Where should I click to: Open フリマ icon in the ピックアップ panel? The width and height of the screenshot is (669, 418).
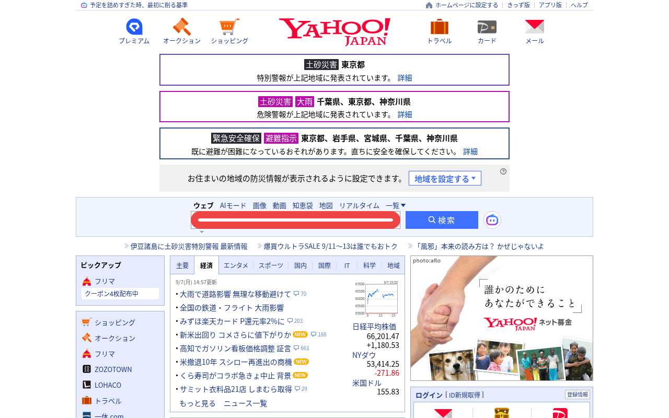pos(87,281)
